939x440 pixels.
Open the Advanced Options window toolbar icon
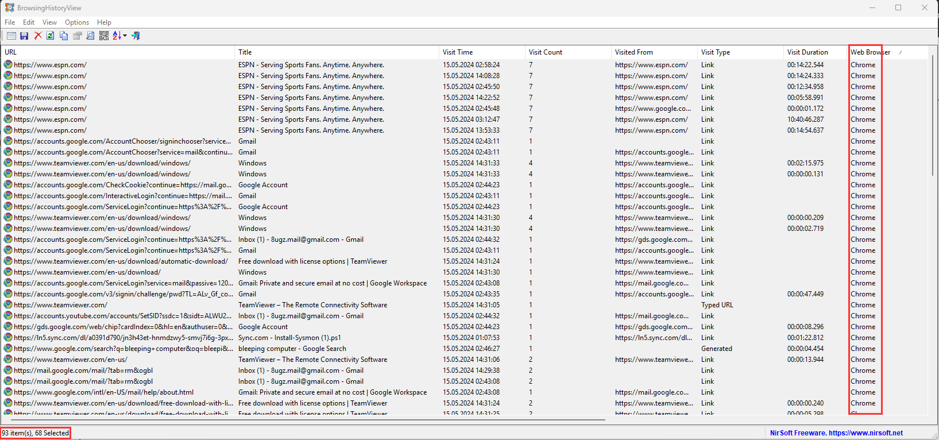11,36
